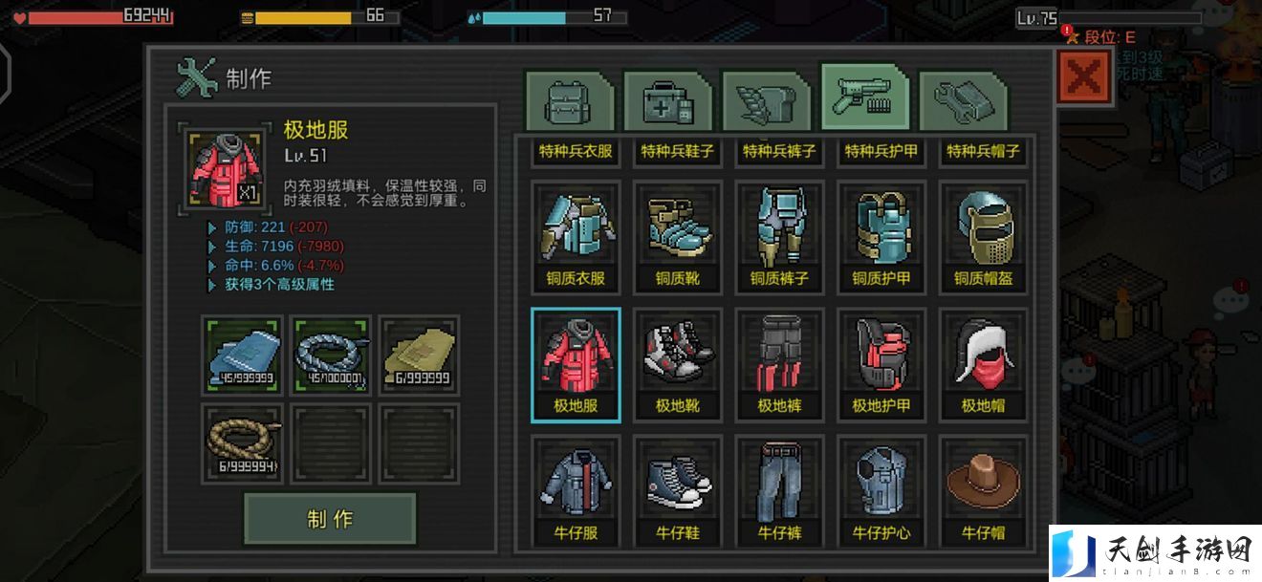The width and height of the screenshot is (1262, 582).
Task: Select the 牛仔帽 cowboy hat item
Action: pos(983,491)
